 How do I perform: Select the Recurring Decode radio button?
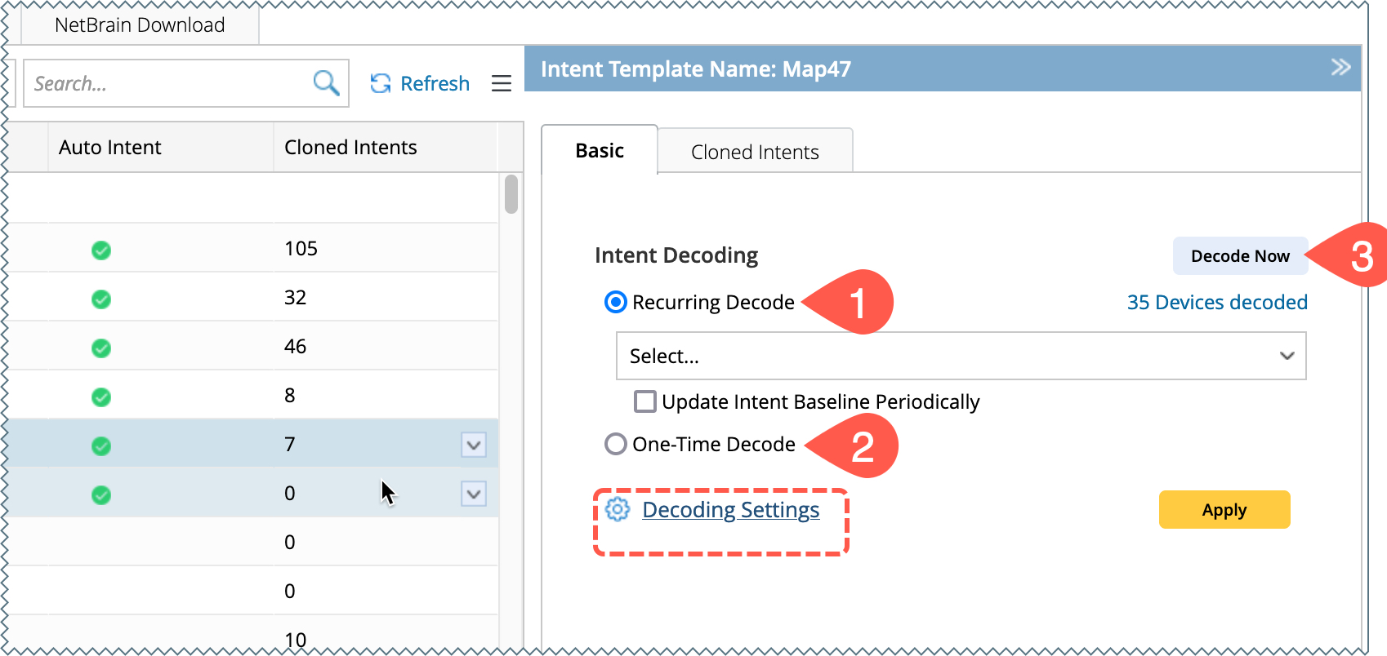(x=615, y=302)
